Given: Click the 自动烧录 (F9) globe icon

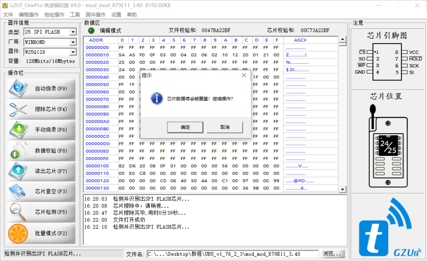Looking at the screenshot, I should 18,89.
